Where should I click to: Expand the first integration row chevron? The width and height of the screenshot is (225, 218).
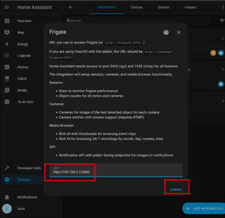[223, 38]
